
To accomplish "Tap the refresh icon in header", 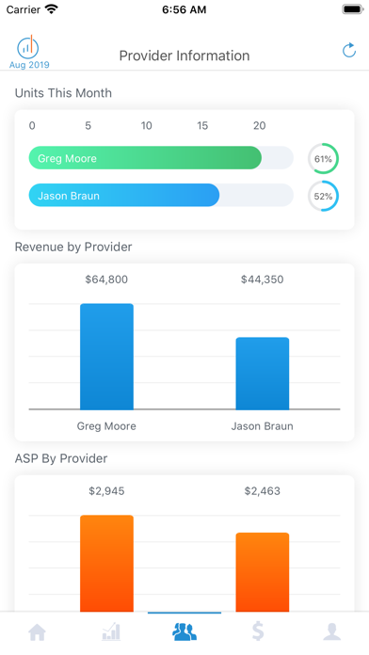I will click(x=349, y=50).
